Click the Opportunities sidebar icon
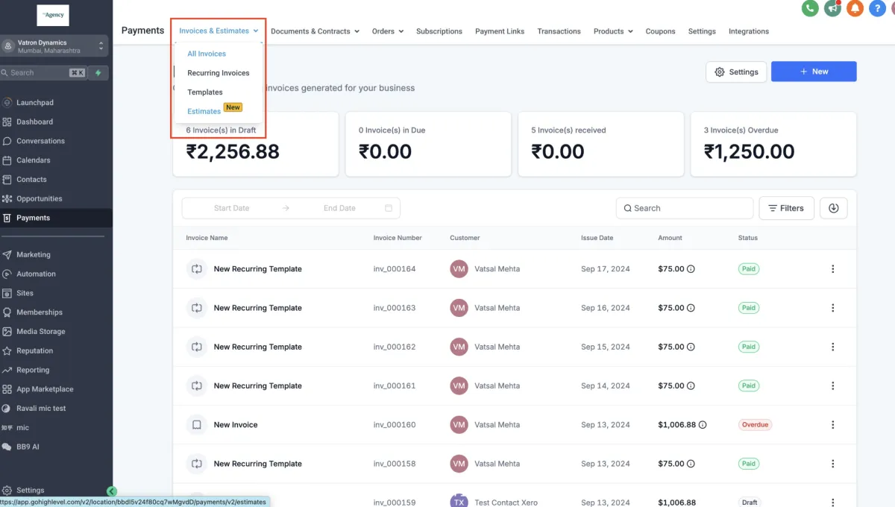This screenshot has width=895, height=507. (7, 199)
